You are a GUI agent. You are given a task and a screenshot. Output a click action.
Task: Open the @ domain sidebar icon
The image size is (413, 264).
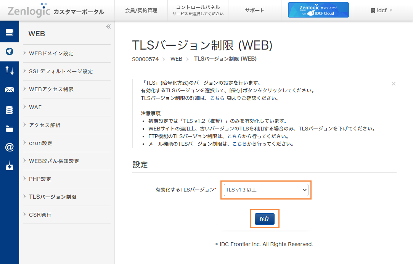point(10,147)
